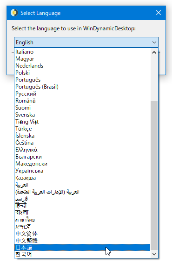Click the list scrollbar up arrow

click(154, 52)
